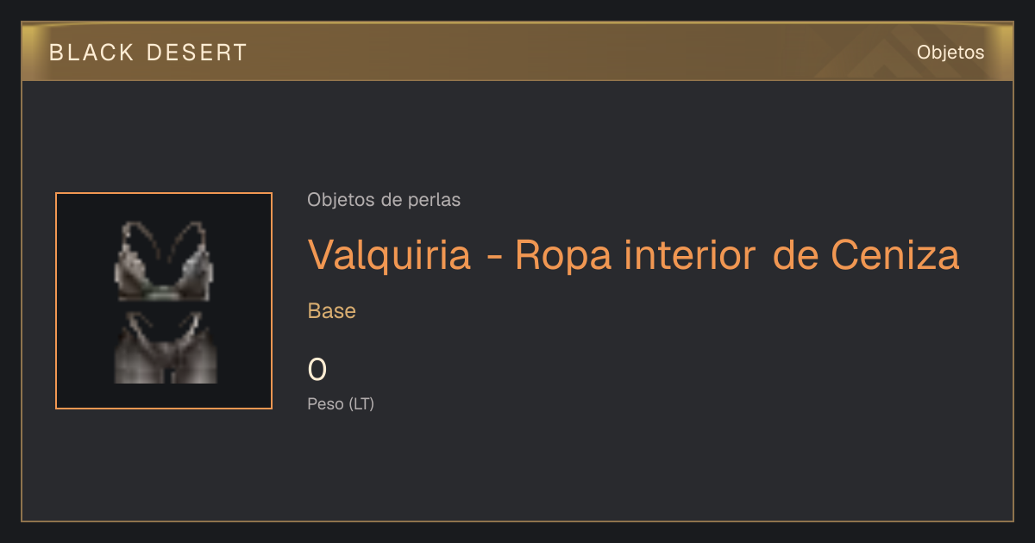The height and width of the screenshot is (543, 1035).
Task: Select the Base grade label
Action: click(x=332, y=311)
